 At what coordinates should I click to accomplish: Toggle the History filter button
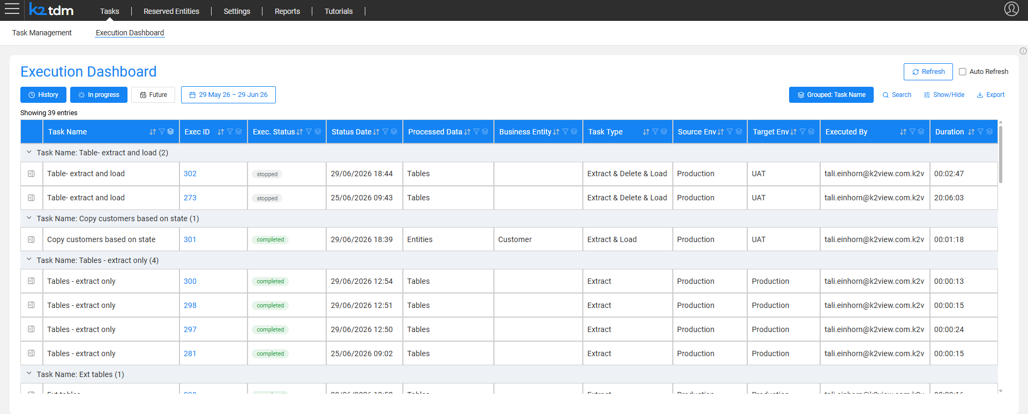click(x=43, y=95)
